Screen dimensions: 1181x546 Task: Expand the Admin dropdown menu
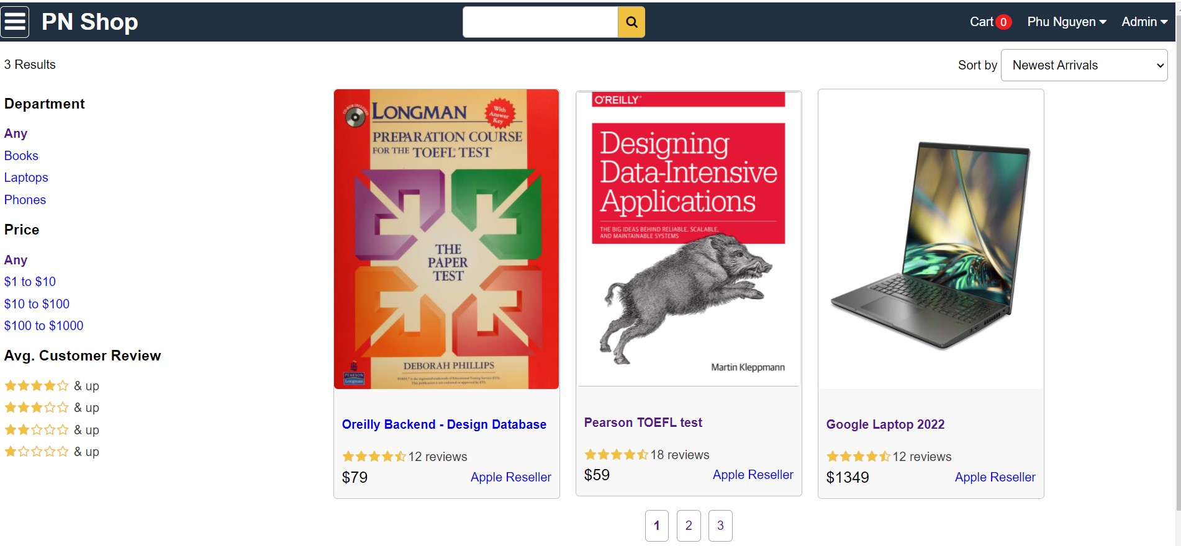pyautogui.click(x=1144, y=22)
